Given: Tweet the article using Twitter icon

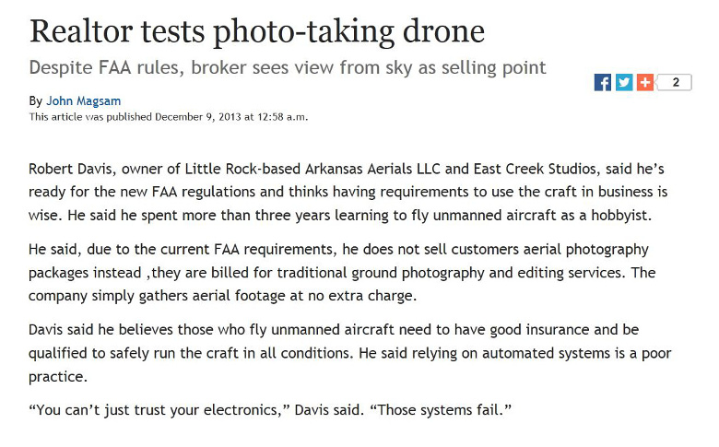Looking at the screenshot, I should coord(624,83).
